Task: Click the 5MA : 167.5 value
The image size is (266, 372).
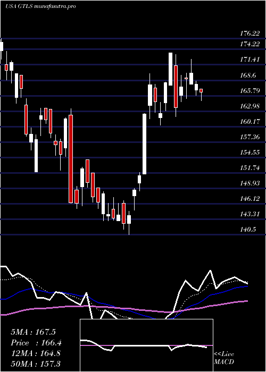Action: (x=33, y=332)
